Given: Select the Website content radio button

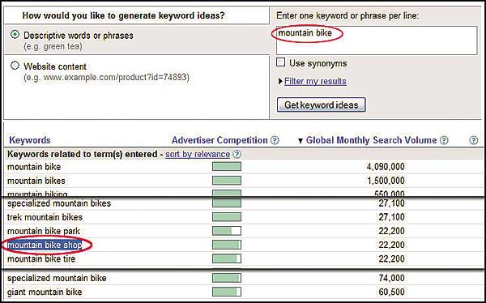Looking at the screenshot, I should (15, 66).
